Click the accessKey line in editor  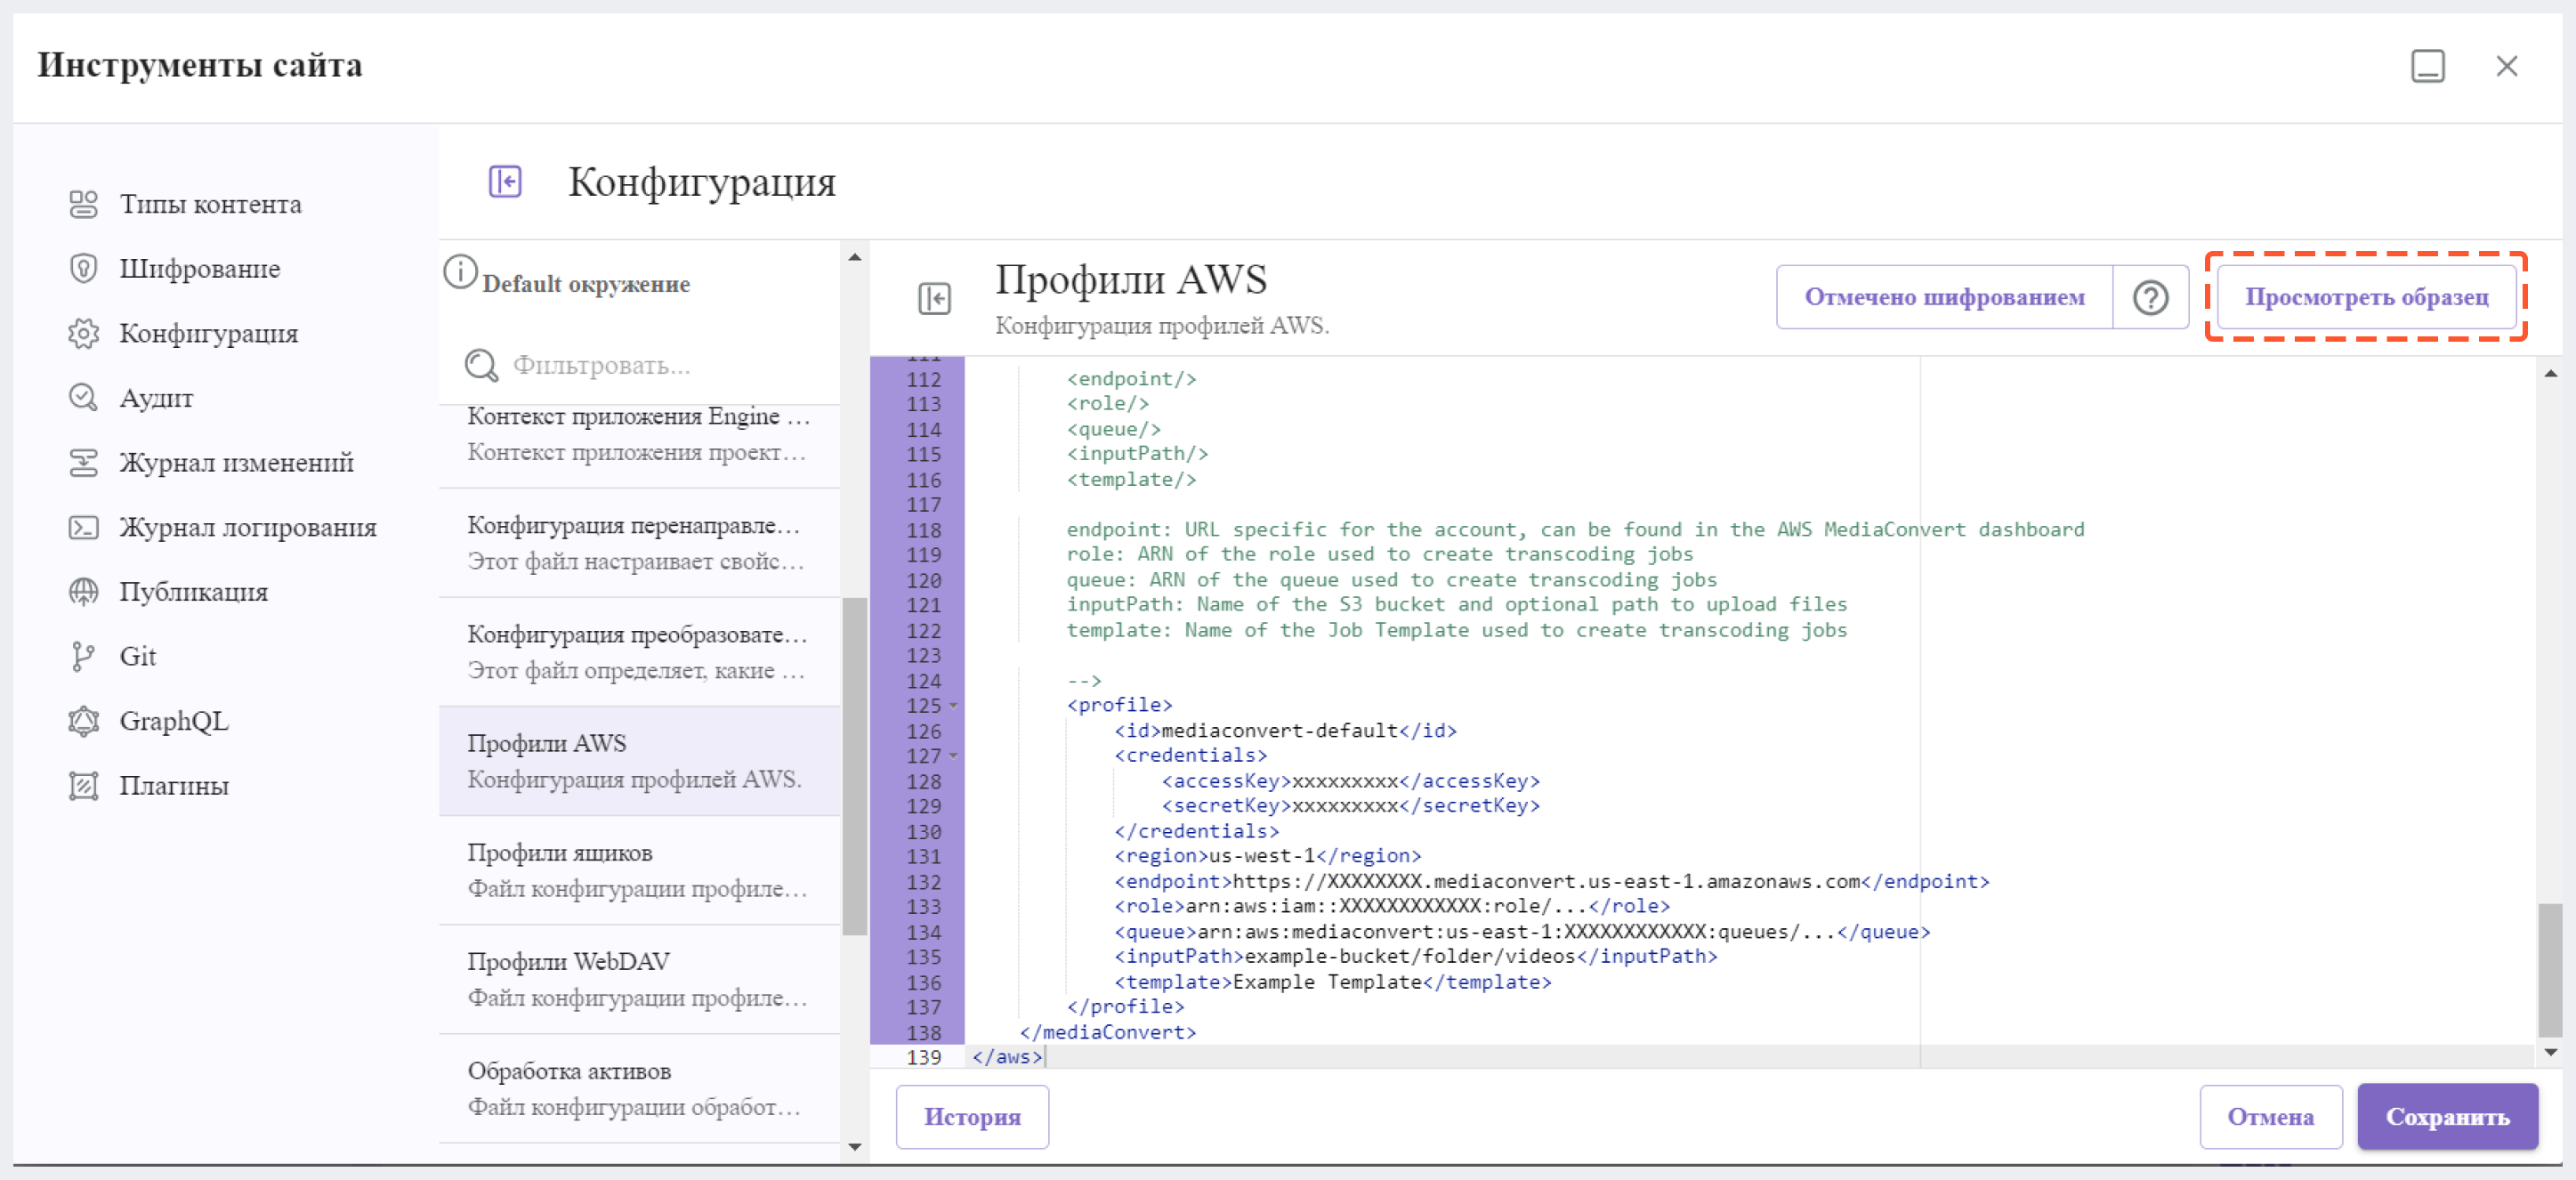pos(1350,781)
